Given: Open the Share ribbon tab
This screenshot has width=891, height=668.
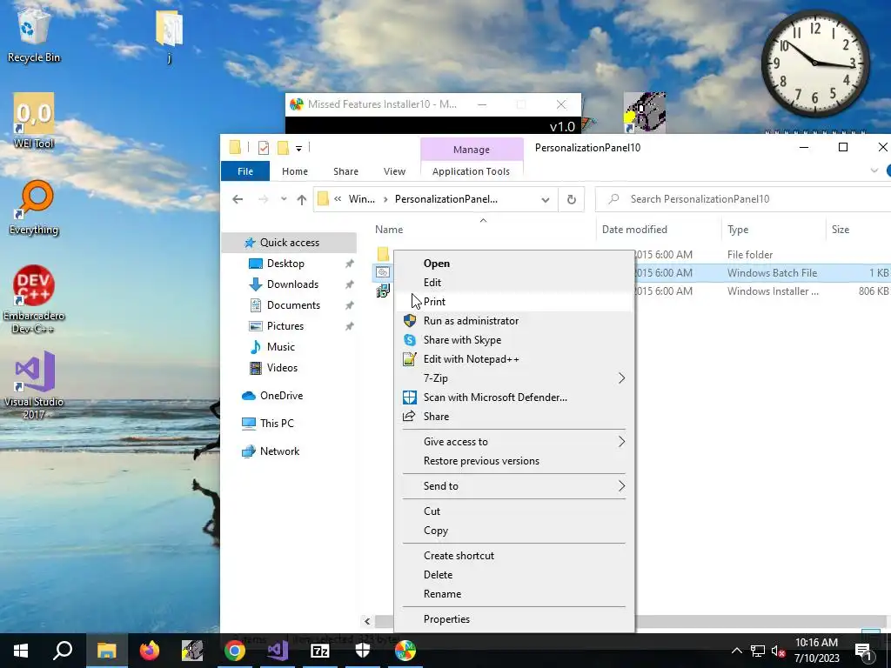Looking at the screenshot, I should tap(345, 171).
